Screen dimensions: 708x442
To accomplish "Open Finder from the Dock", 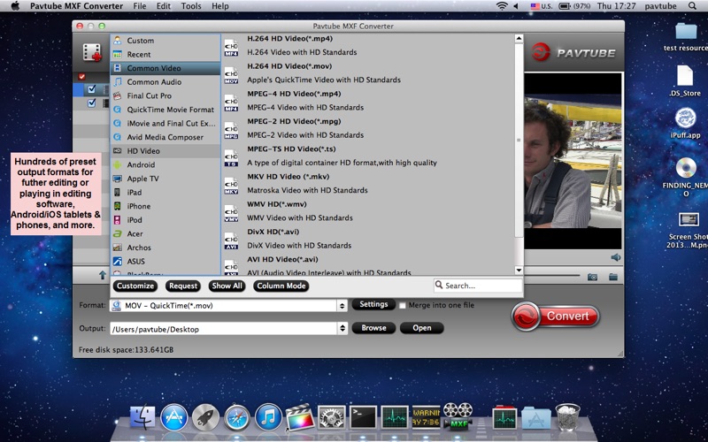I will [x=142, y=416].
